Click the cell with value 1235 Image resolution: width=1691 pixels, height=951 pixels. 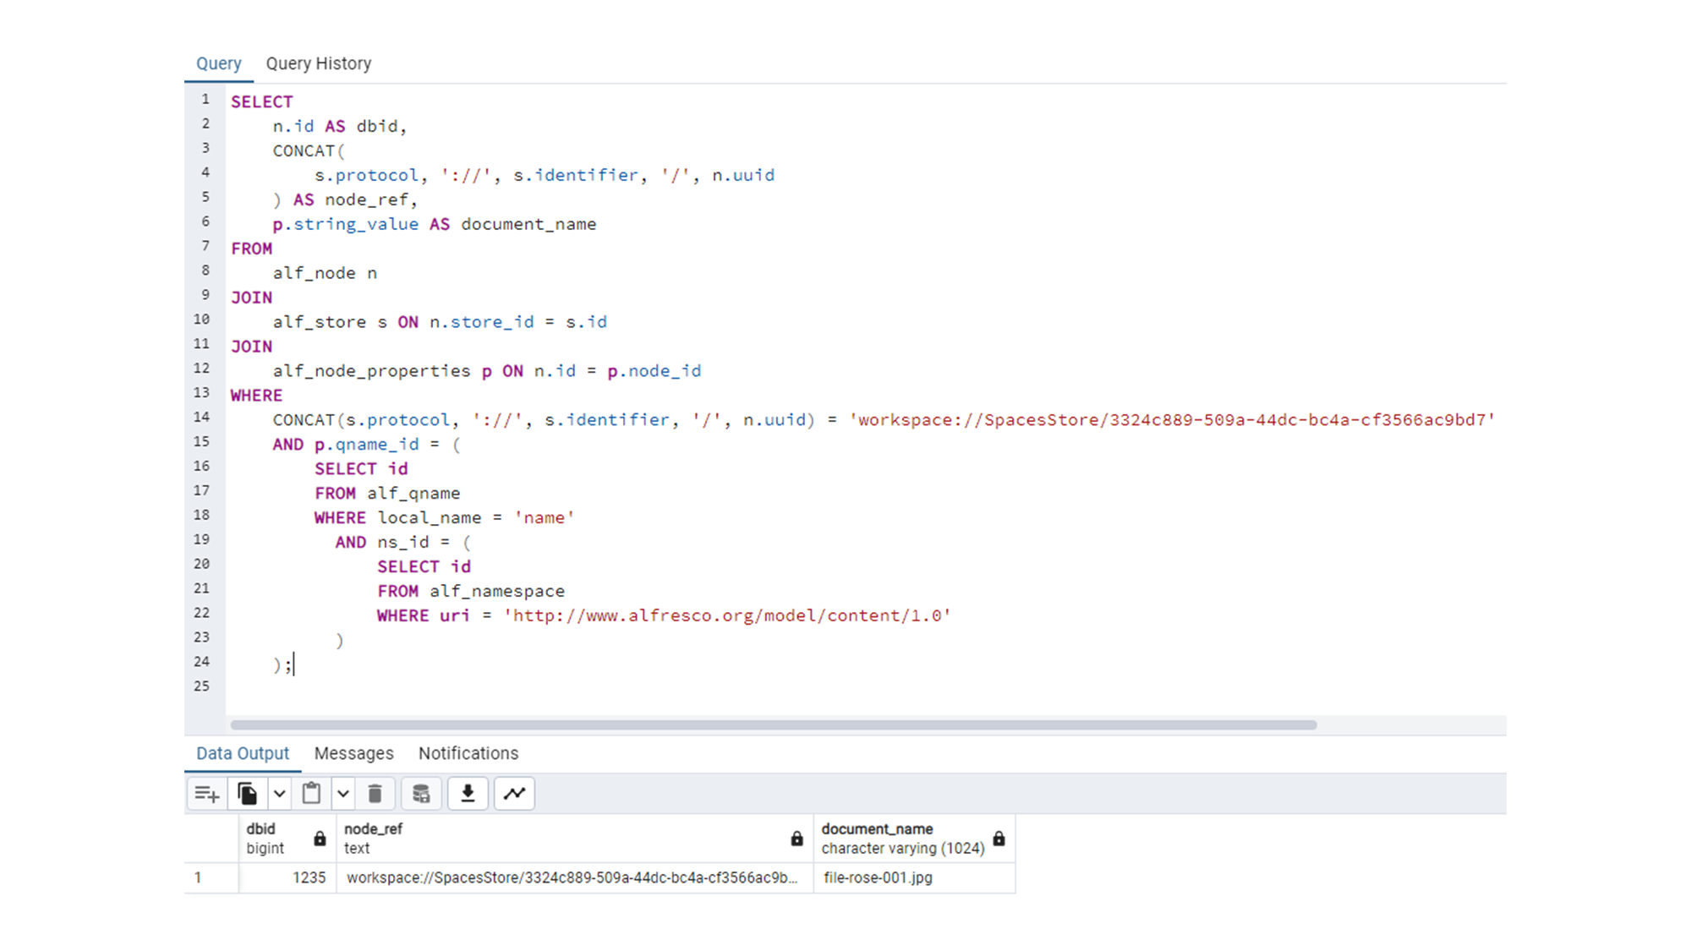(x=287, y=877)
